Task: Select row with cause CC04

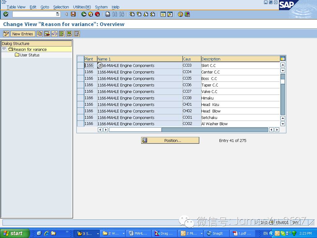Action: tap(81, 72)
